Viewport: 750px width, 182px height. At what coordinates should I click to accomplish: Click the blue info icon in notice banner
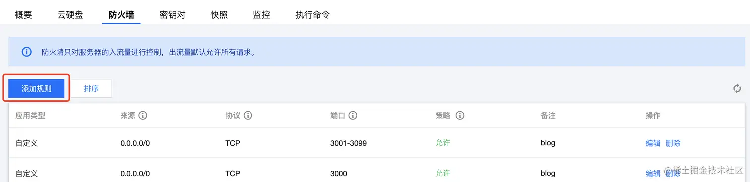click(27, 52)
